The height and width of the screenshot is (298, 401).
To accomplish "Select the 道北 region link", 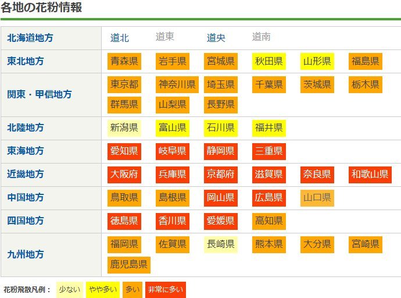I will coord(120,38).
